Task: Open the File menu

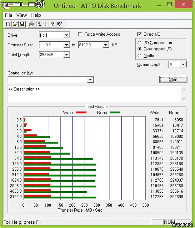Action: point(9,15)
